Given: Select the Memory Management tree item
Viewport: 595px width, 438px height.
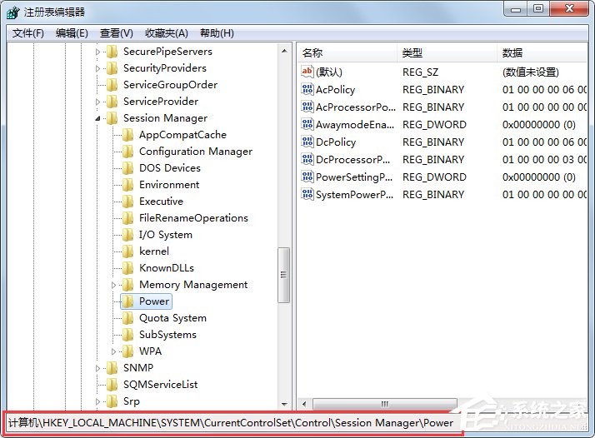Looking at the screenshot, I should tap(193, 285).
